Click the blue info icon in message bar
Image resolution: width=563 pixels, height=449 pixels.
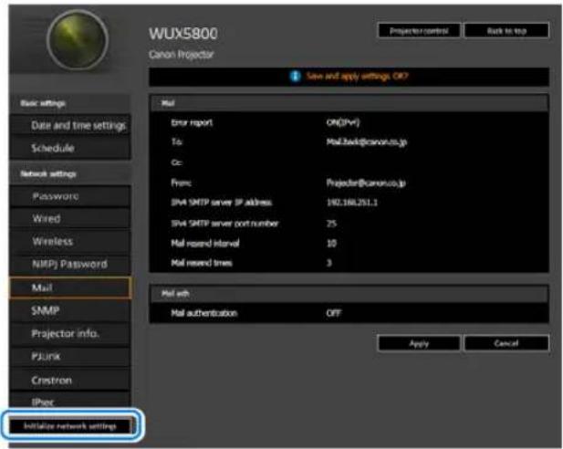point(295,76)
